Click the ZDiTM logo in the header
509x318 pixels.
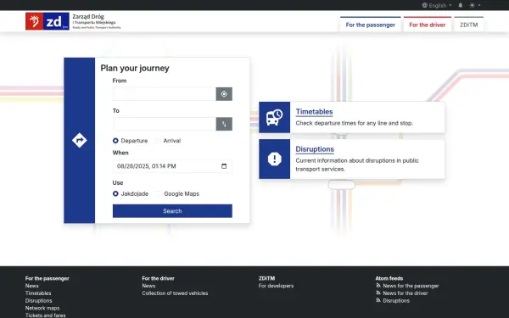[x=48, y=21]
